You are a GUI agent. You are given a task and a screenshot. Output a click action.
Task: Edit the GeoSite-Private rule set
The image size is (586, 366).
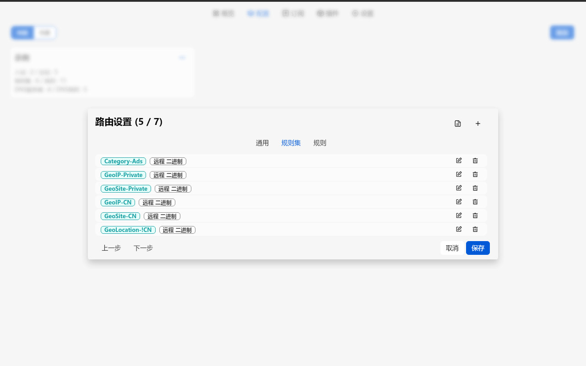pos(459,188)
